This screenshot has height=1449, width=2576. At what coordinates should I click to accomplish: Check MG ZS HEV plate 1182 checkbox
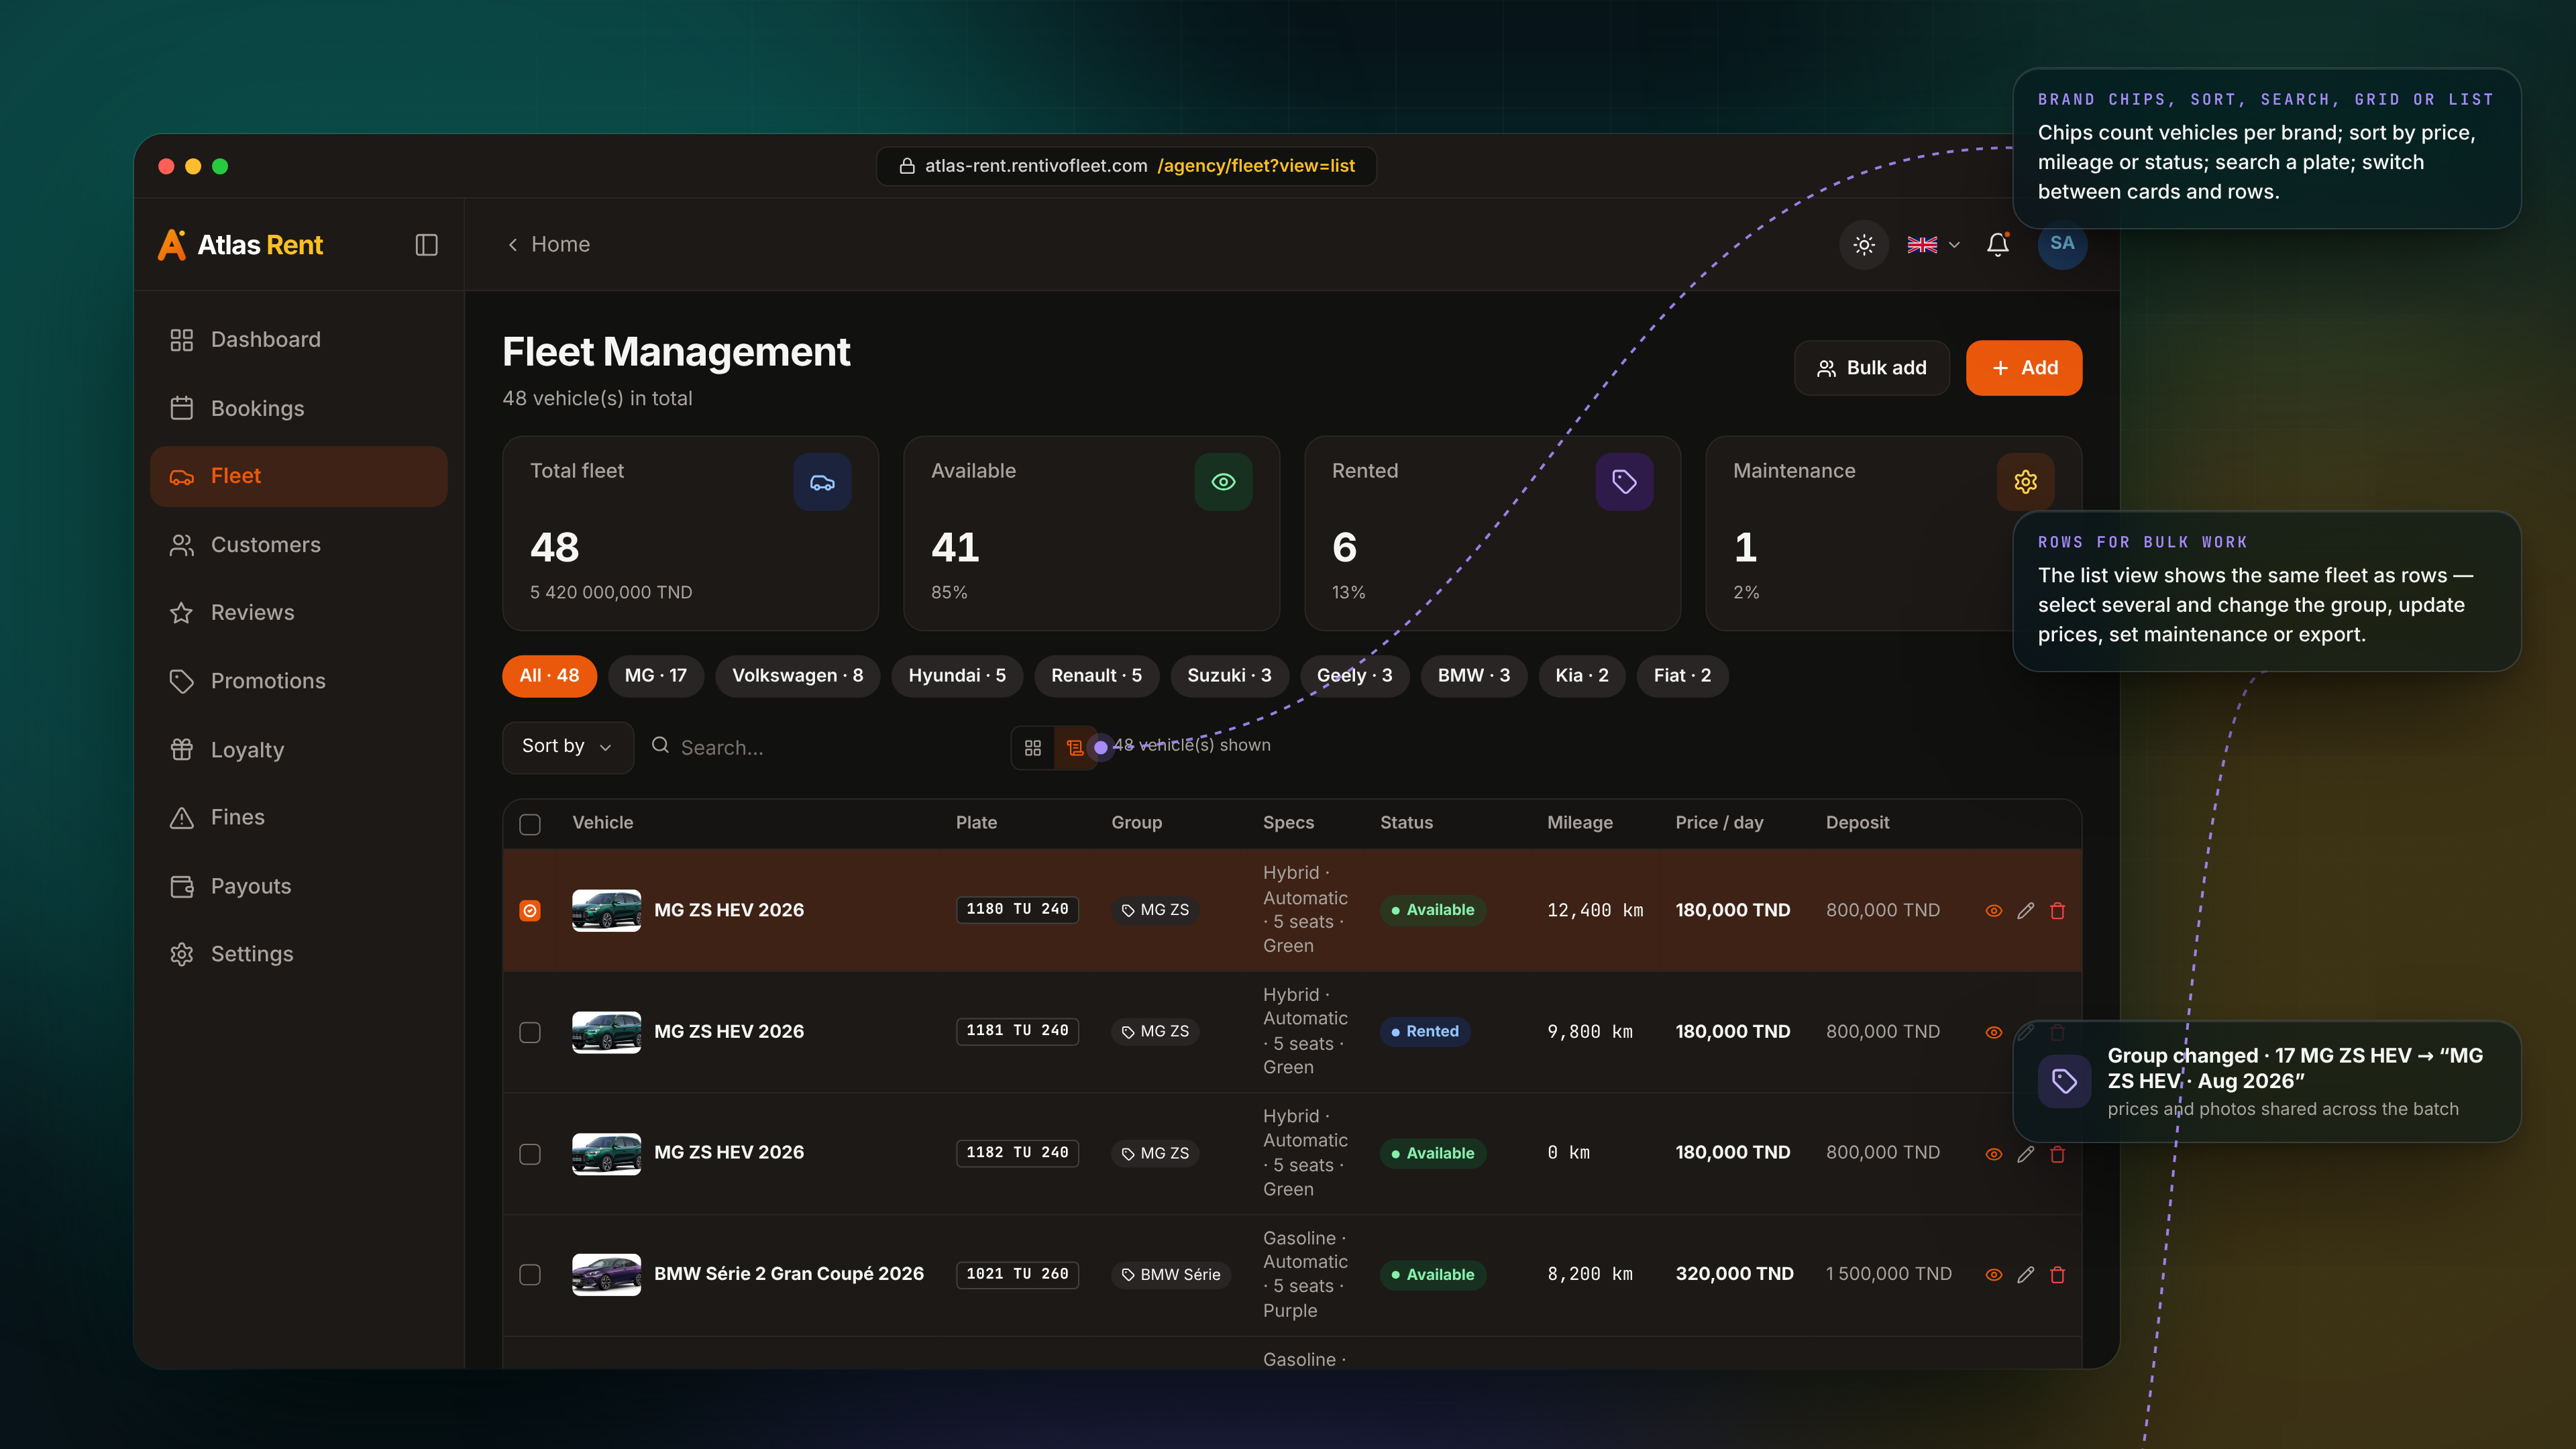[530, 1154]
